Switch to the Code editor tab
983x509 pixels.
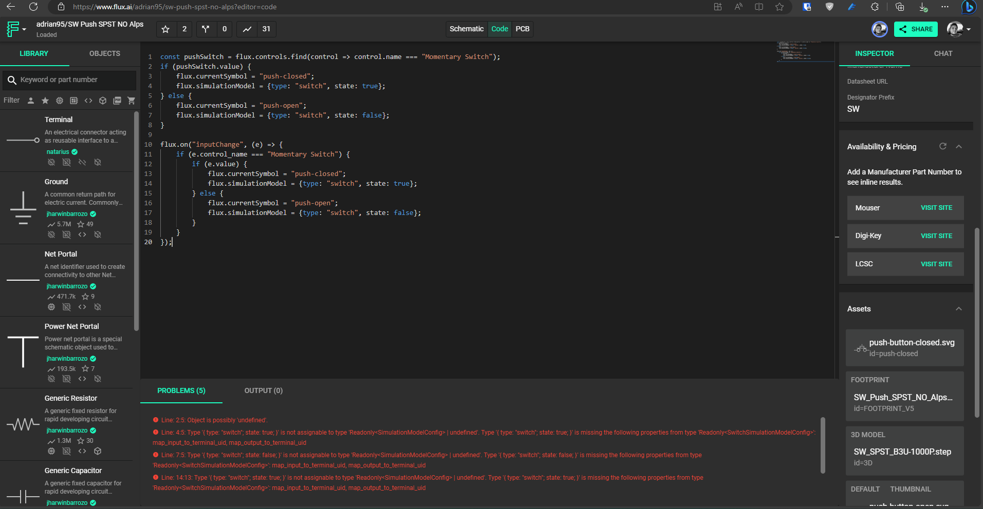tap(499, 29)
